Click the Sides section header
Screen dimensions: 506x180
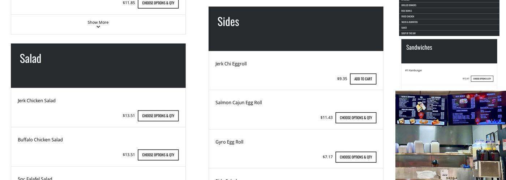[228, 22]
